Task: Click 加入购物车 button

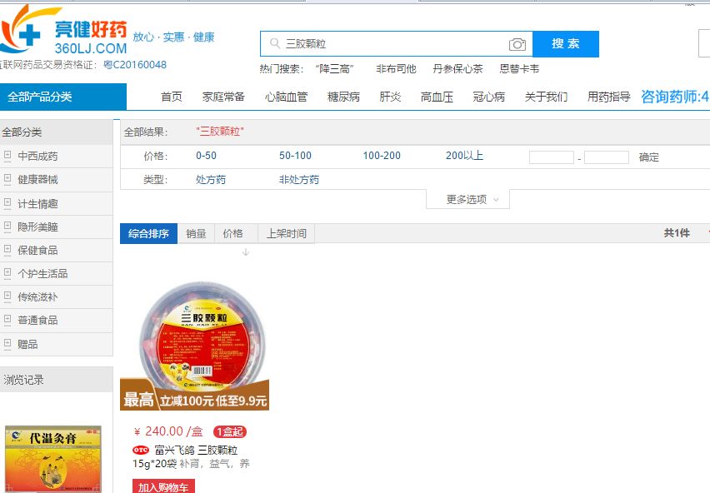Action: point(163,486)
